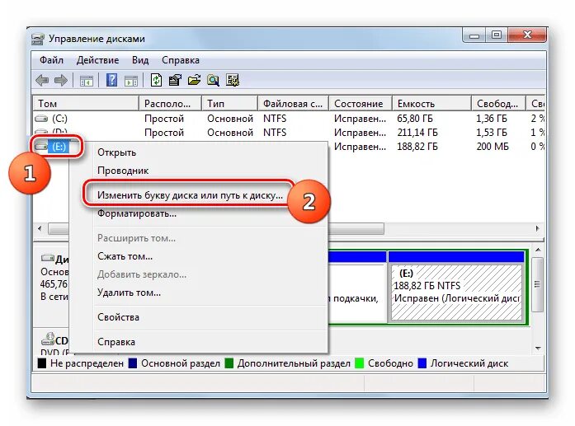The width and height of the screenshot is (575, 426).
Task: Choose Сжать том... in the context menu
Action: (125, 256)
